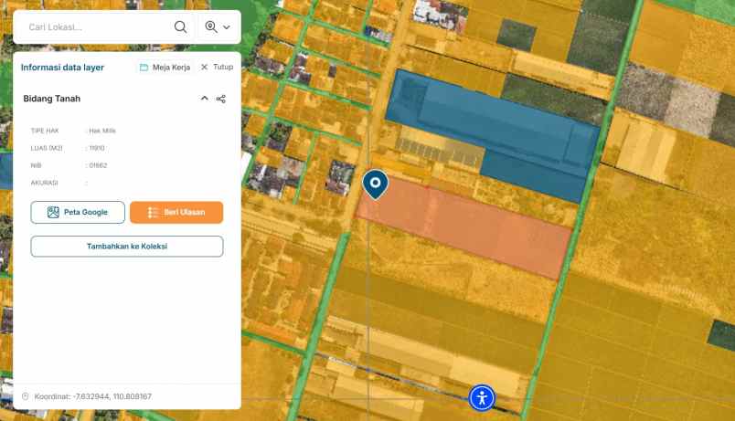
Task: Click the dark blue map marker pin
Action: click(x=375, y=184)
